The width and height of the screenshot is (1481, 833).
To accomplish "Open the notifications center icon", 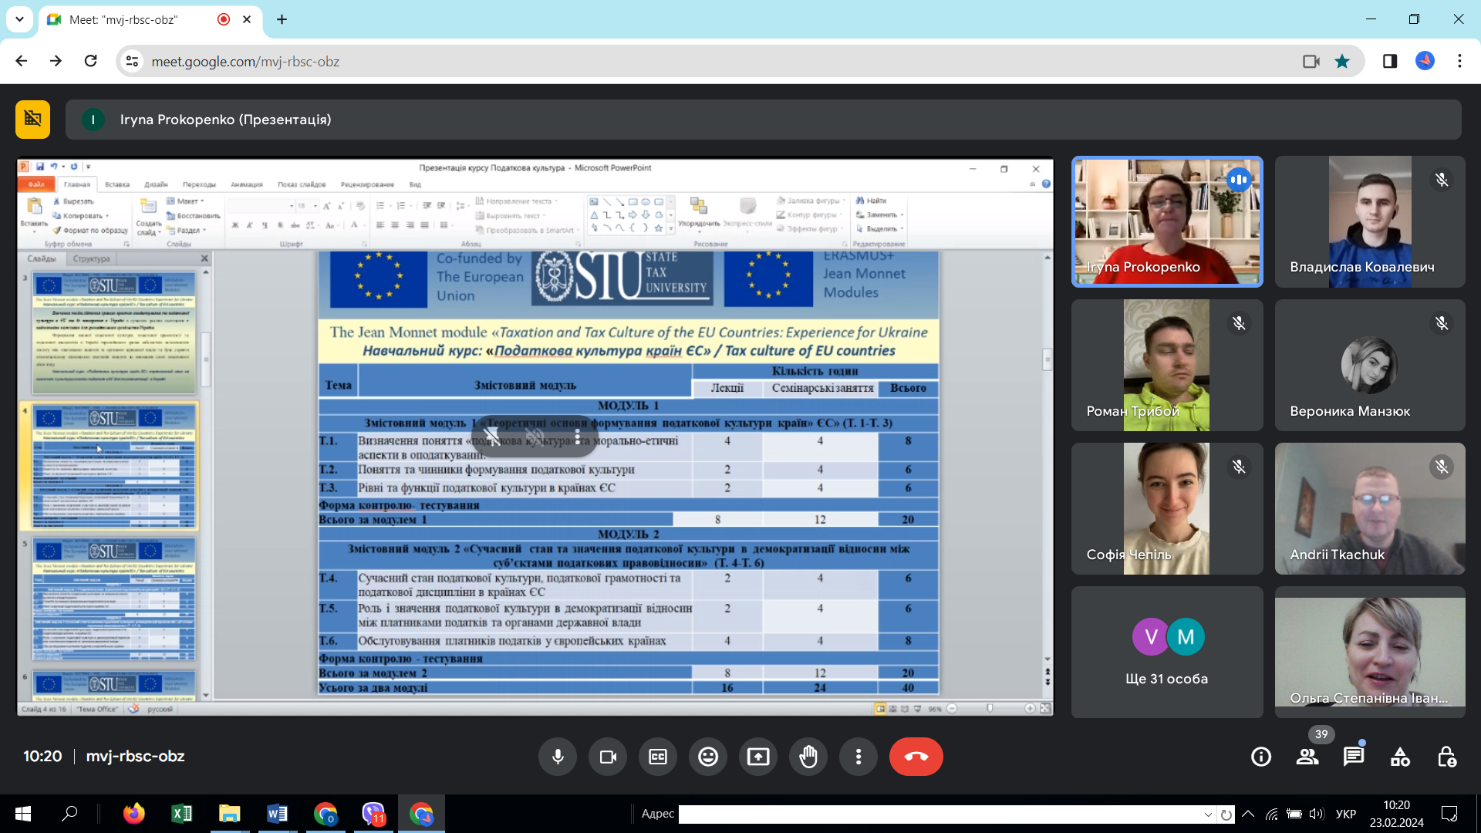I will pos(1449,814).
